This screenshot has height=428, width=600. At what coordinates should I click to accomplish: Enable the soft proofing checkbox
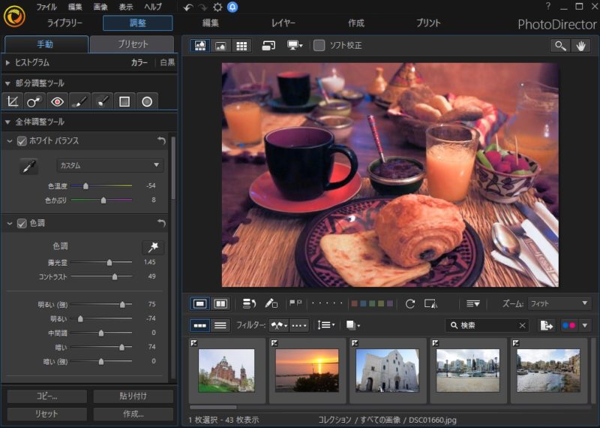(319, 46)
